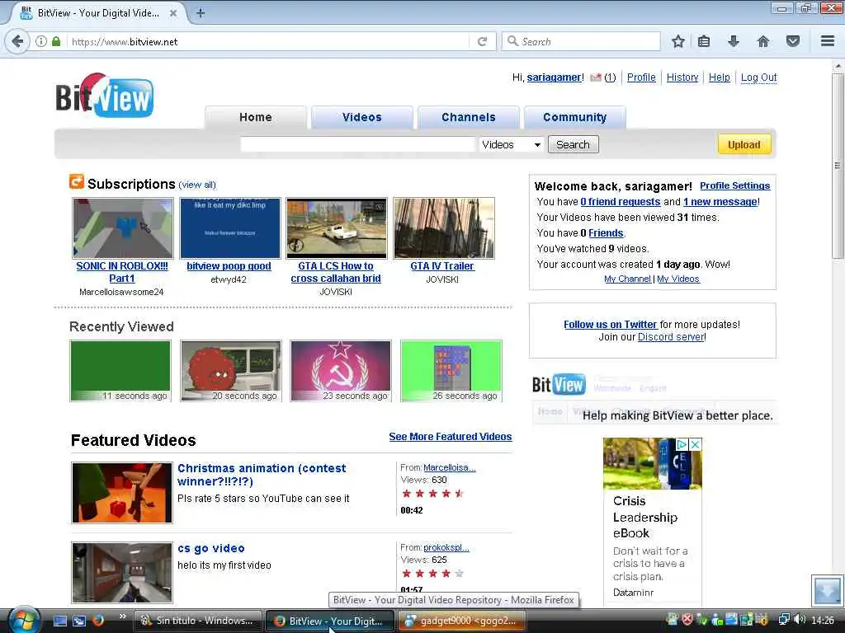845x633 pixels.
Task: Open SONIC IN ROBLOX Part1 thumbnail
Action: point(123,228)
